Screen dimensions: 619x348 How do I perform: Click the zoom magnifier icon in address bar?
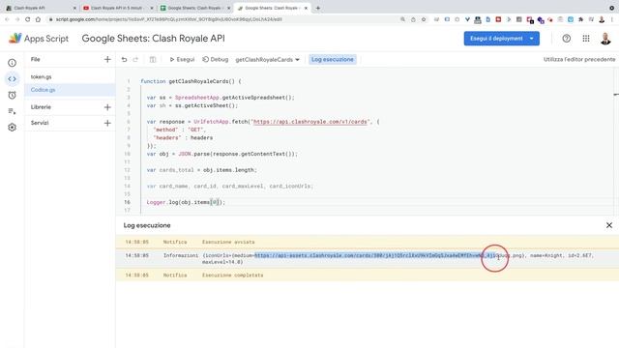coord(402,19)
